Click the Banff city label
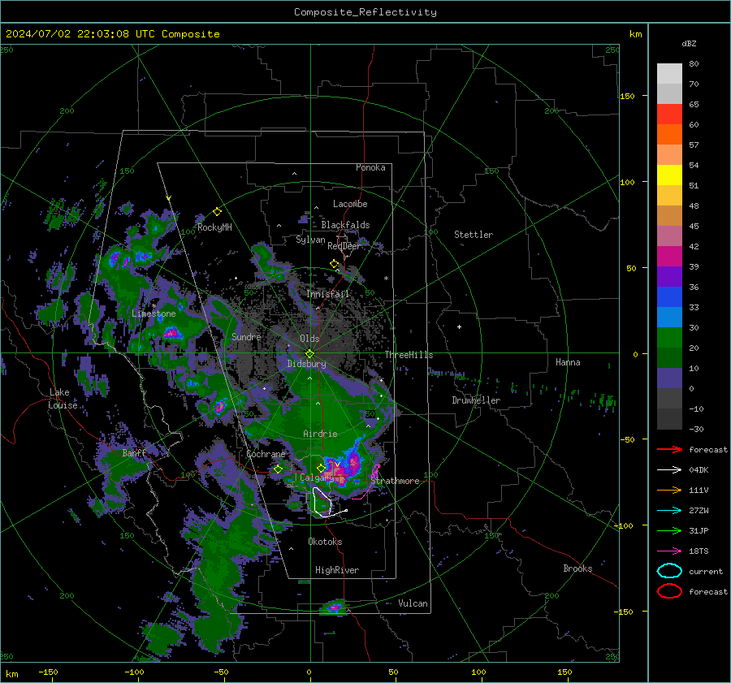This screenshot has height=683, width=731. coord(134,453)
